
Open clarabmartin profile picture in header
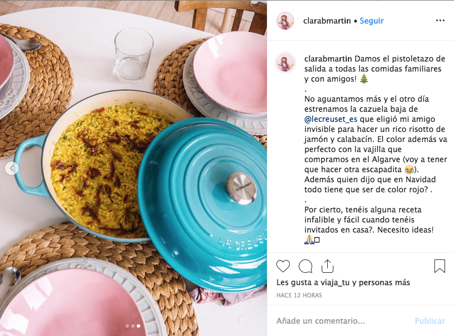pyautogui.click(x=285, y=21)
